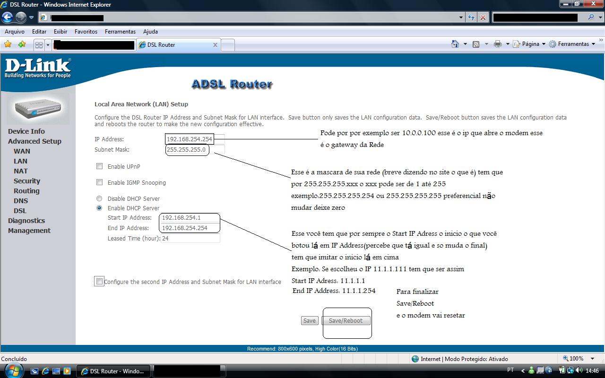
Task: Click the Refresh page icon
Action: click(x=471, y=17)
